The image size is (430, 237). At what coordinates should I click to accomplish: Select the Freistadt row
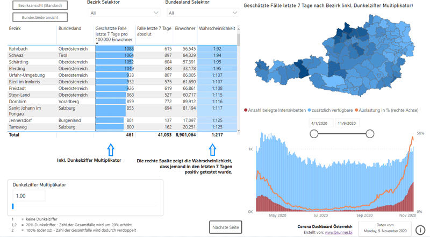click(123, 88)
